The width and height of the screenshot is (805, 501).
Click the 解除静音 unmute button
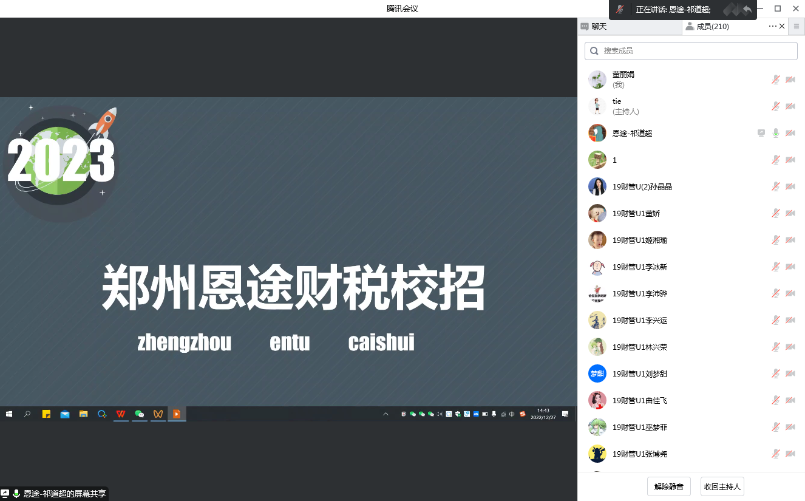[x=669, y=486]
